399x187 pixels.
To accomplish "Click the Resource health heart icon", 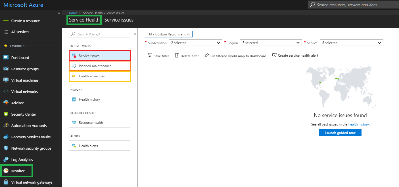I will tap(74, 123).
